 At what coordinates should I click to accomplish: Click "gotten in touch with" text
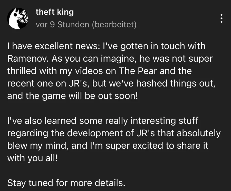(163, 46)
